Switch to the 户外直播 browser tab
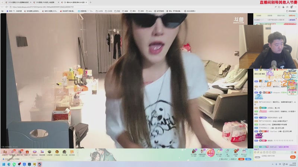298x167 pixels. tap(45, 2)
